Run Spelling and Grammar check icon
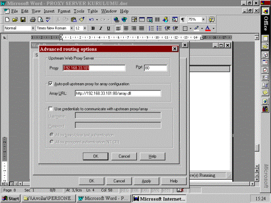Viewport: 271px width, 203px height. [x=48, y=20]
